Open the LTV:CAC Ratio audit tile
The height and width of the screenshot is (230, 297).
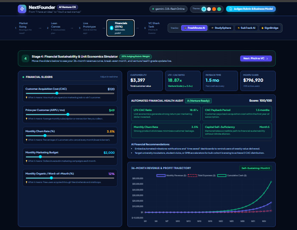(166, 114)
